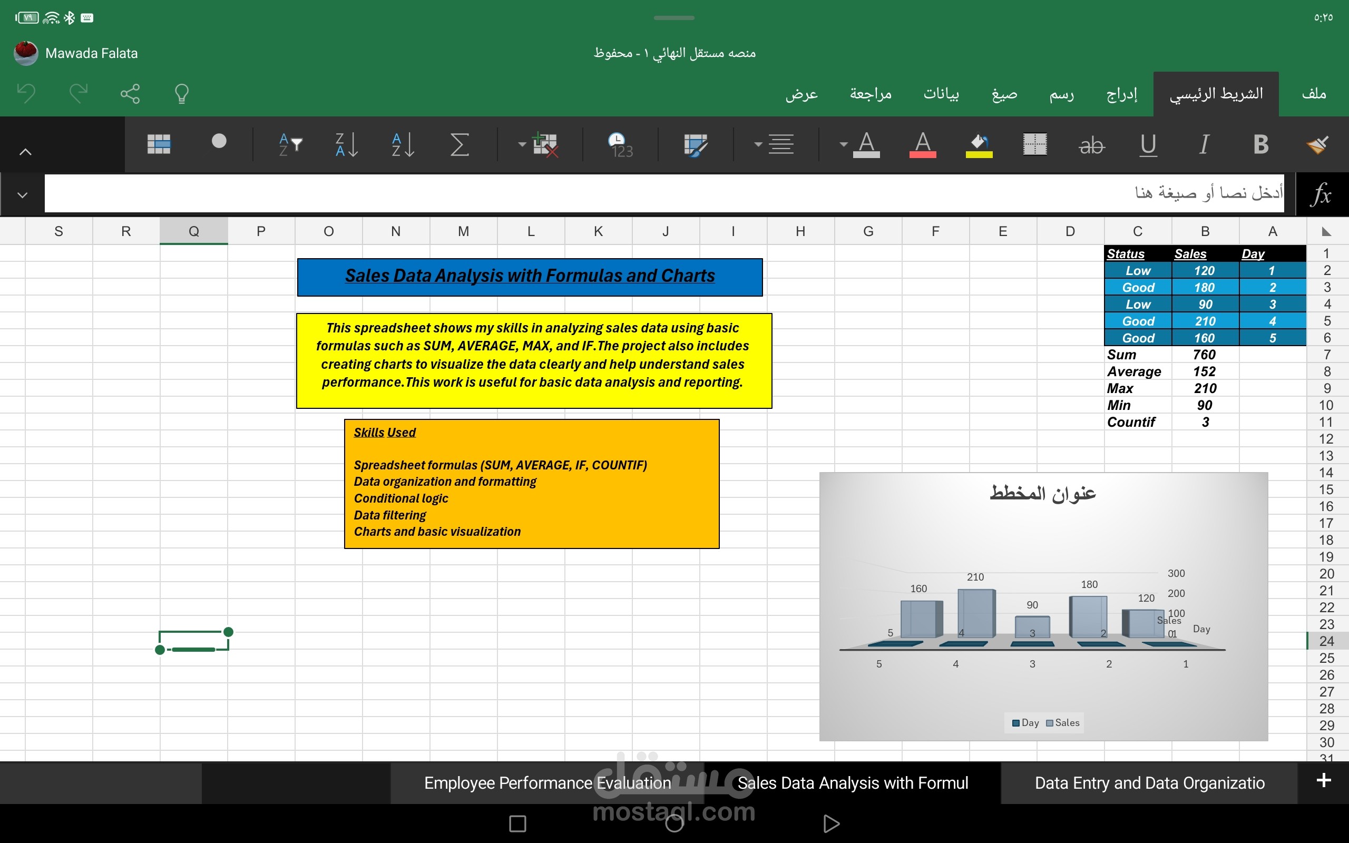Collapse the ribbon with the up chevron

(26, 152)
